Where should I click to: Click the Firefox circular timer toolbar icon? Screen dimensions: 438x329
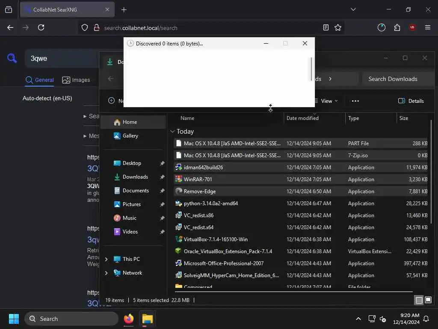(382, 27)
